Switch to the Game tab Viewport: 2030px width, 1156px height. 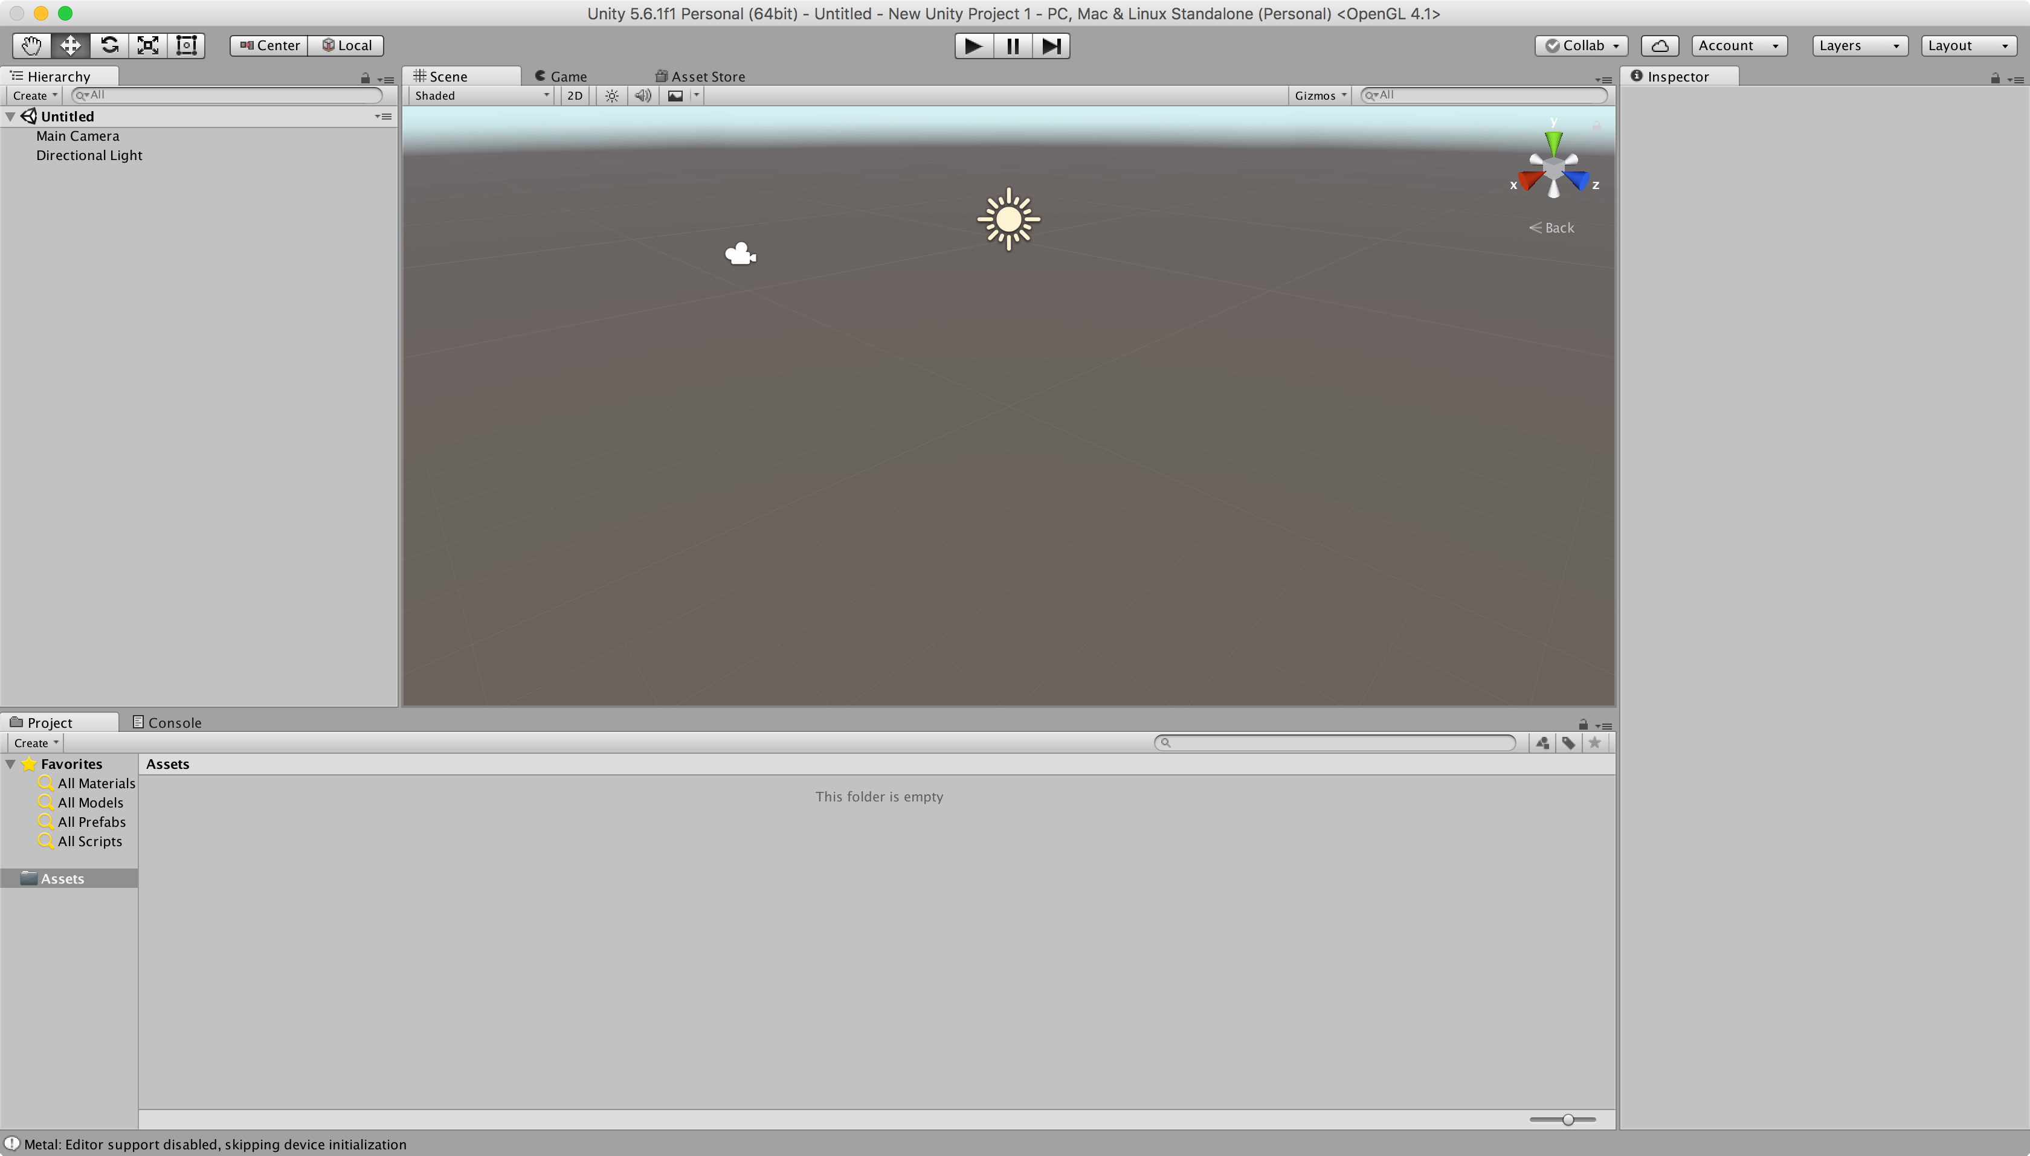pyautogui.click(x=561, y=76)
